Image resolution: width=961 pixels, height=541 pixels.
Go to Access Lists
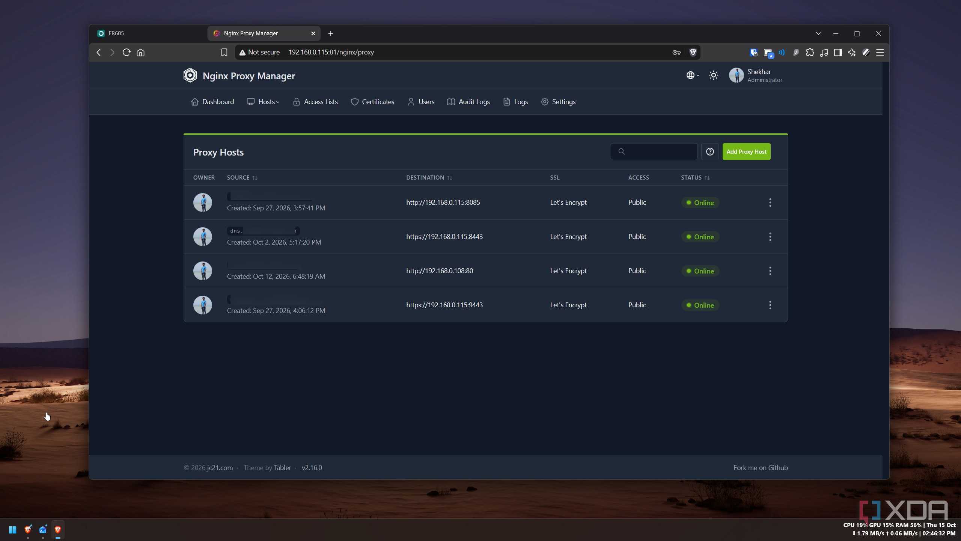click(315, 102)
